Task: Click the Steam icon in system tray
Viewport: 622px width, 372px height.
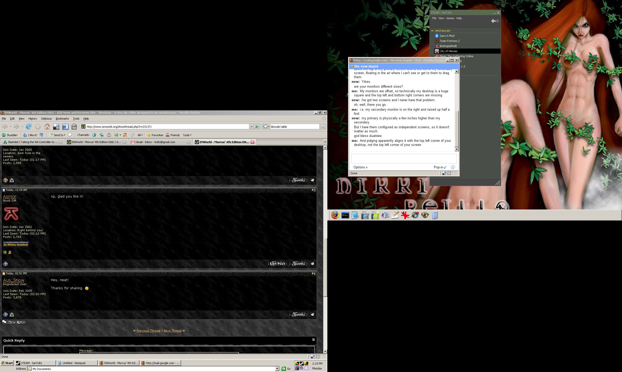Action: (x=302, y=364)
